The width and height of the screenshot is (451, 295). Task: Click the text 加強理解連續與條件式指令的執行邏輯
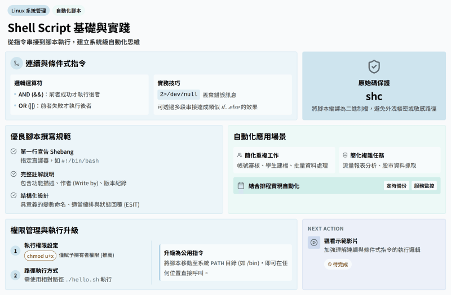click(x=372, y=250)
